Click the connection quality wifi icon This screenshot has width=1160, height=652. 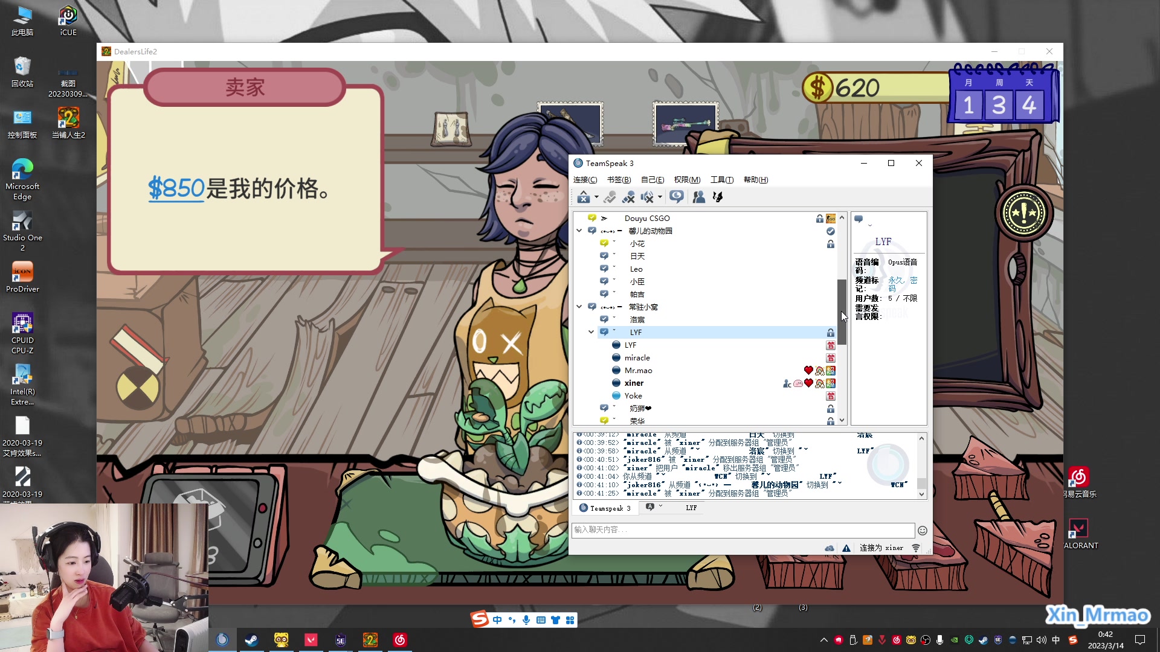click(916, 548)
